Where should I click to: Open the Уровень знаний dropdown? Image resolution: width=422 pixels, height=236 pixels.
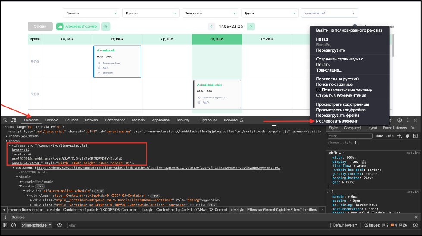pos(329,13)
